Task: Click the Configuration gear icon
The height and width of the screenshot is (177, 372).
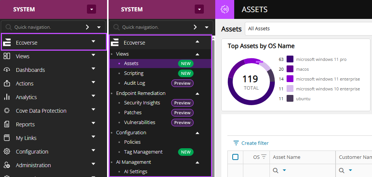Action: 7,152
